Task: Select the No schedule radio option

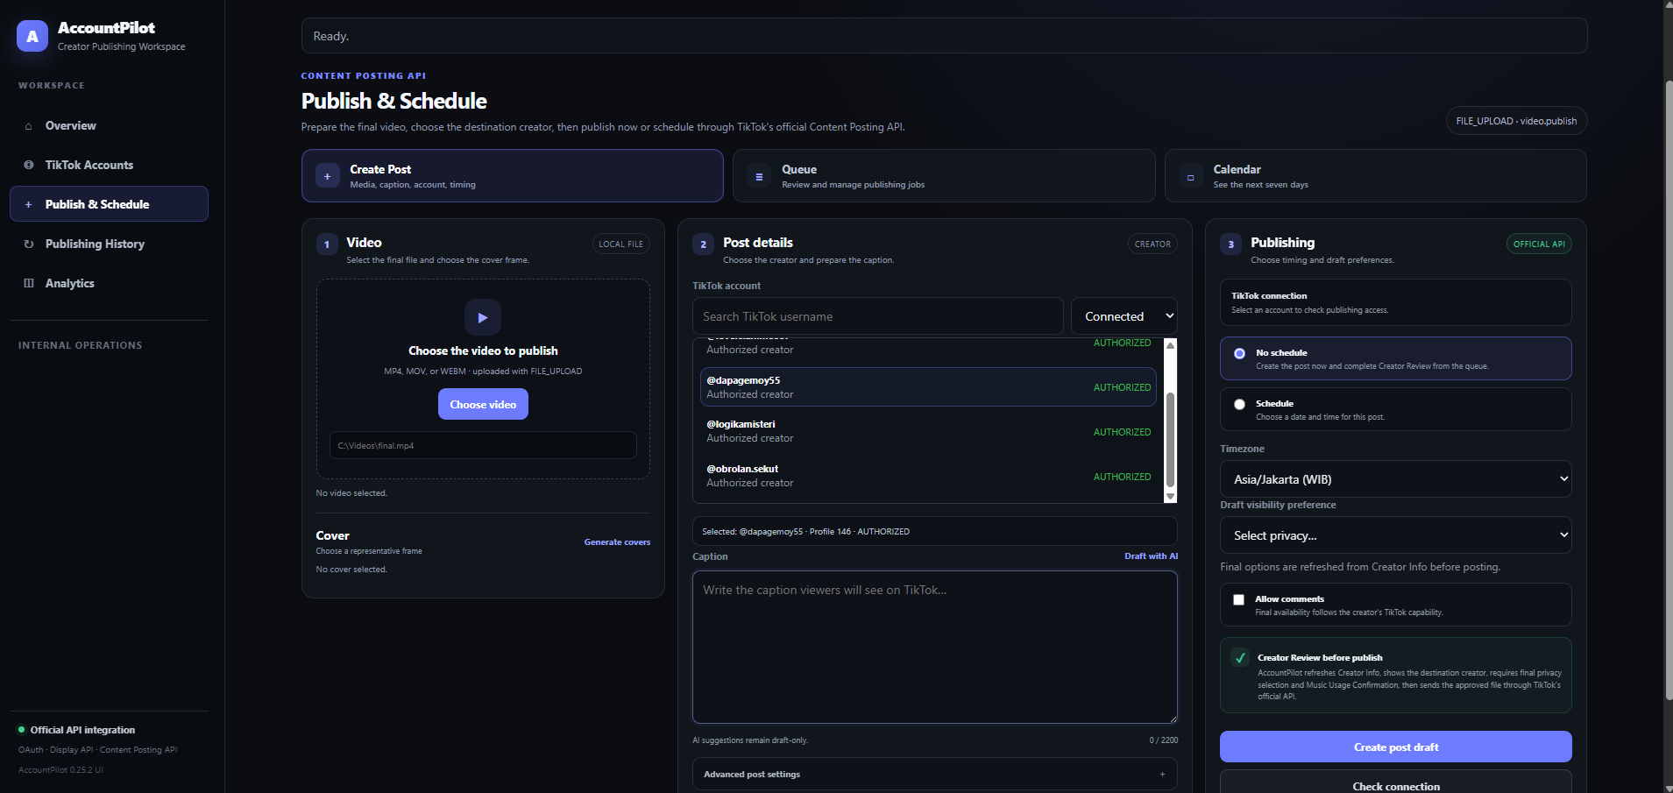Action: click(1239, 353)
